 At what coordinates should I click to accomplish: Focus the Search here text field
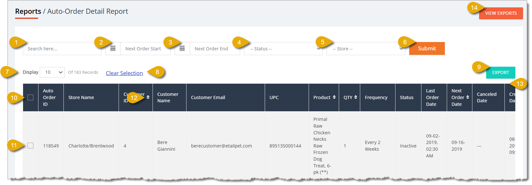62,49
